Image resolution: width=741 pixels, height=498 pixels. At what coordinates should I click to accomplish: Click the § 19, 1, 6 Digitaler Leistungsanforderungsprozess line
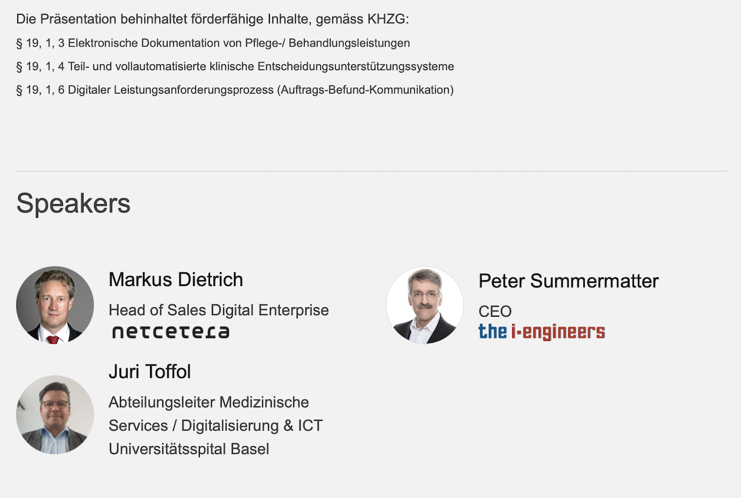pos(235,90)
